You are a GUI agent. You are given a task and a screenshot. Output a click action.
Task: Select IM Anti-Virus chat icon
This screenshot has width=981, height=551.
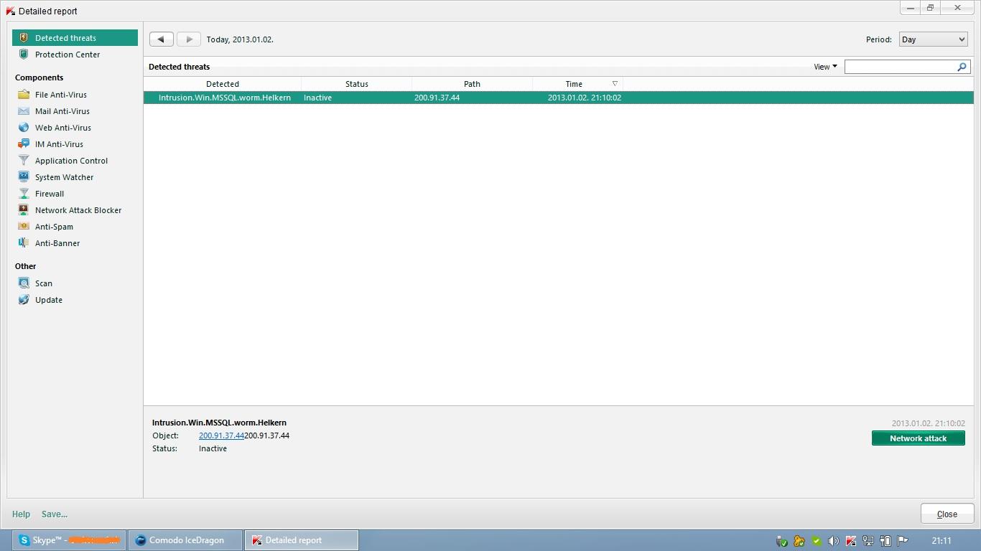point(24,144)
